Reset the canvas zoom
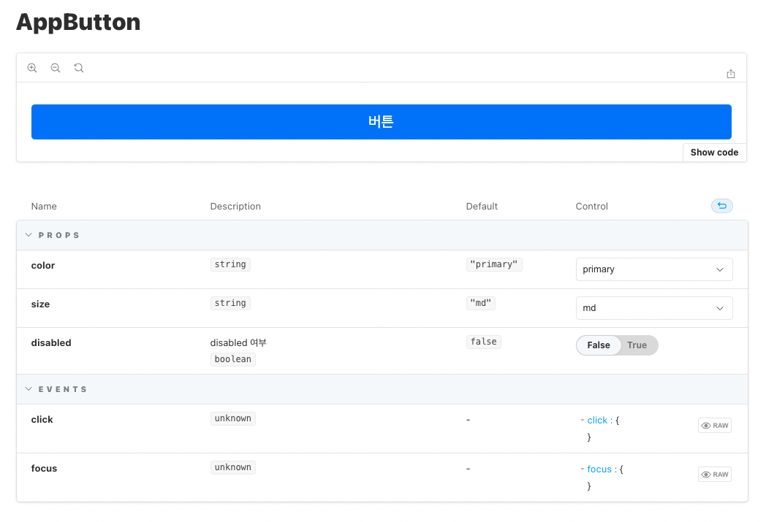This screenshot has height=522, width=766. (x=79, y=68)
